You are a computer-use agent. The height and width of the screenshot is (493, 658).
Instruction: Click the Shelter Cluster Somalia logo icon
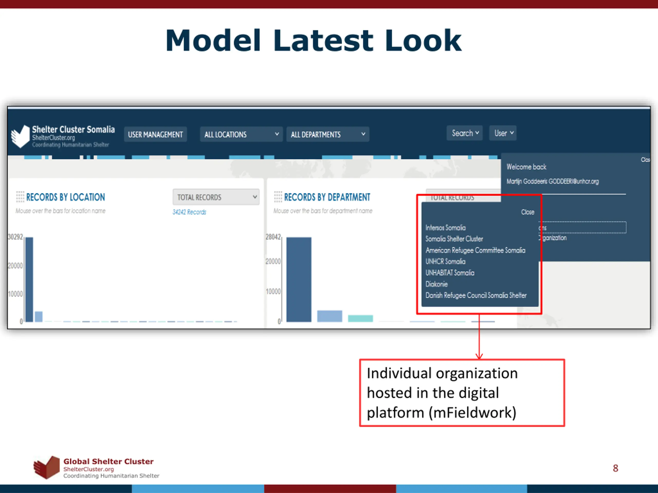(21, 136)
